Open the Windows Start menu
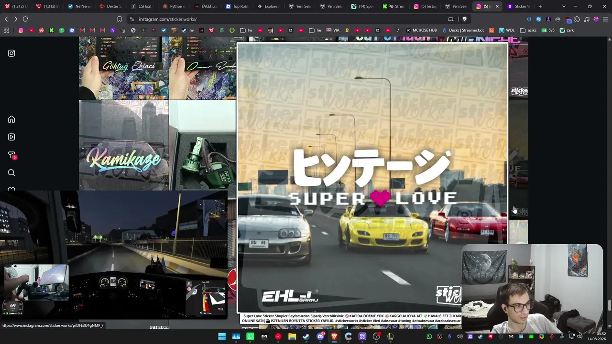This screenshot has height=344, width=612. (x=222, y=336)
